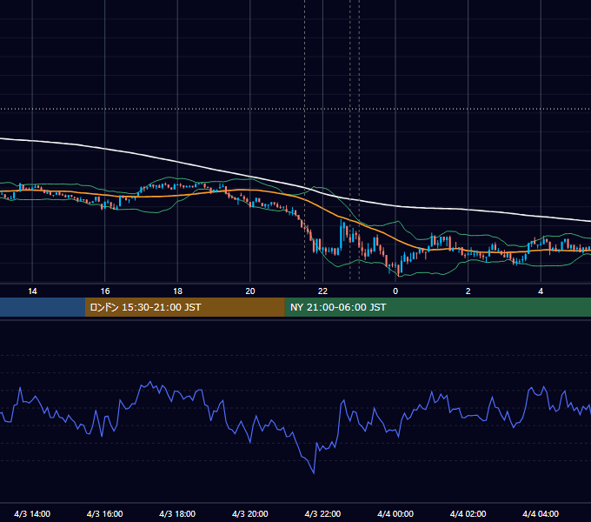Image resolution: width=591 pixels, height=522 pixels.
Task: Click the '2' hour label on price chart
Action: (x=468, y=291)
